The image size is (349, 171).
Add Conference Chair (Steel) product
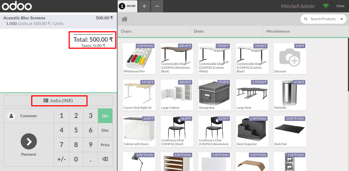177,131
